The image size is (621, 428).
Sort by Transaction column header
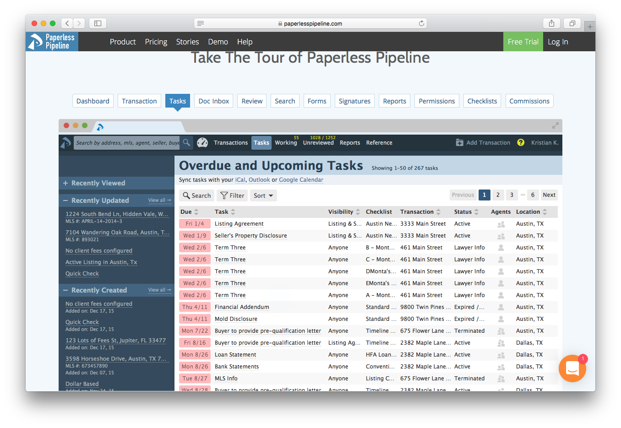[420, 212]
